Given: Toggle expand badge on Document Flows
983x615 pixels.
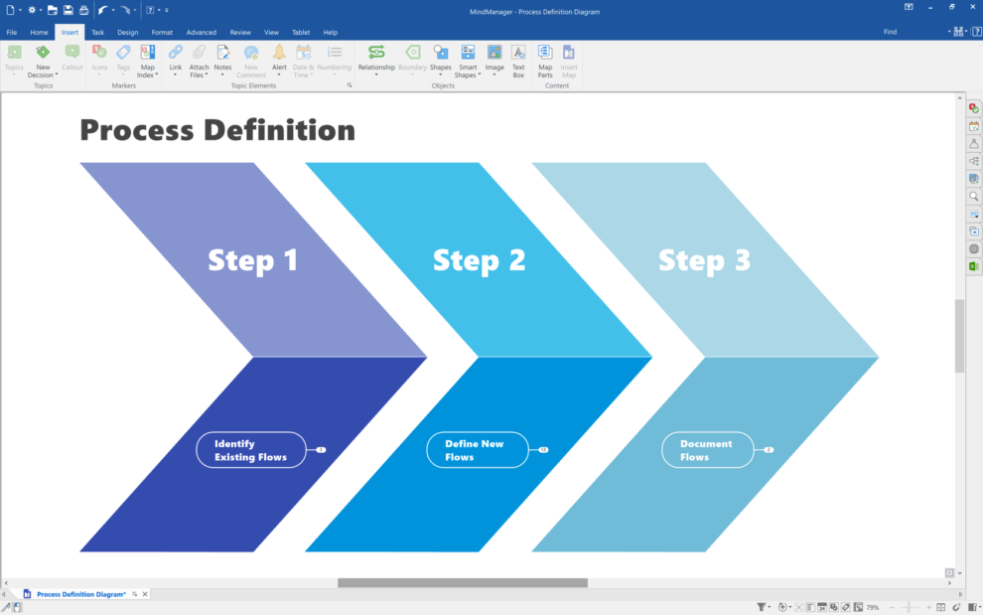Looking at the screenshot, I should [x=769, y=450].
